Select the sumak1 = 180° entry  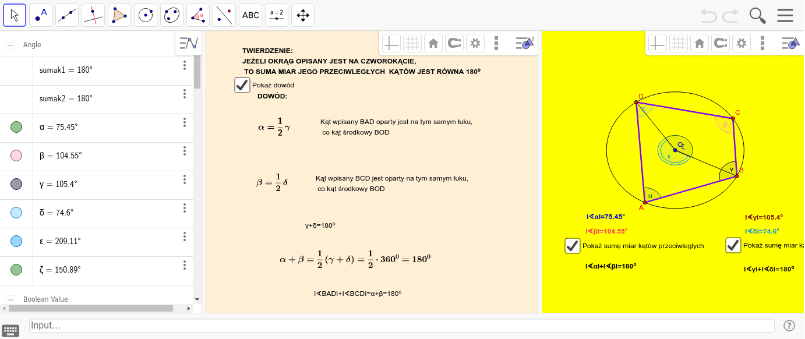tap(66, 70)
